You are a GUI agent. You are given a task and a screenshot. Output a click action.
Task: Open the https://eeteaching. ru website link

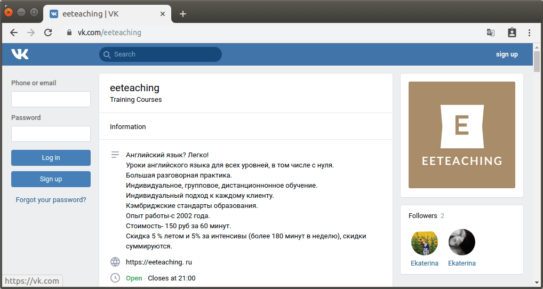(x=159, y=262)
